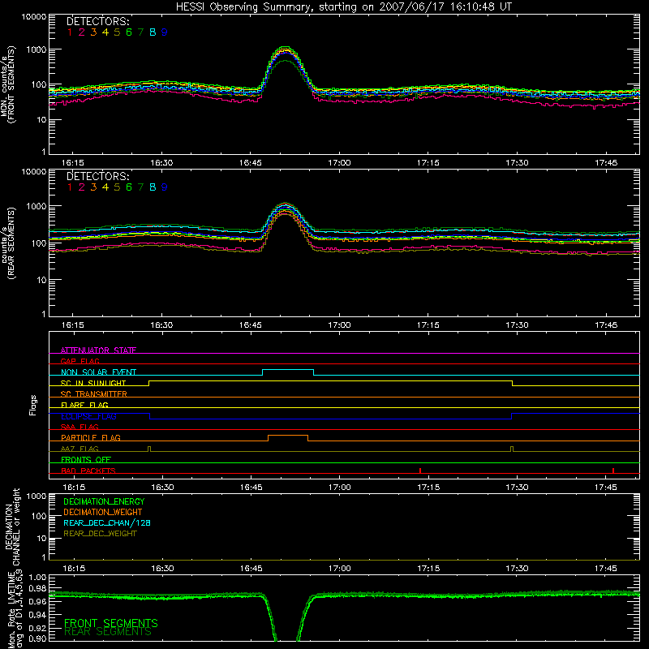Click the "AAZ FLAG" label
This screenshot has width=649, height=649.
pyautogui.click(x=80, y=449)
